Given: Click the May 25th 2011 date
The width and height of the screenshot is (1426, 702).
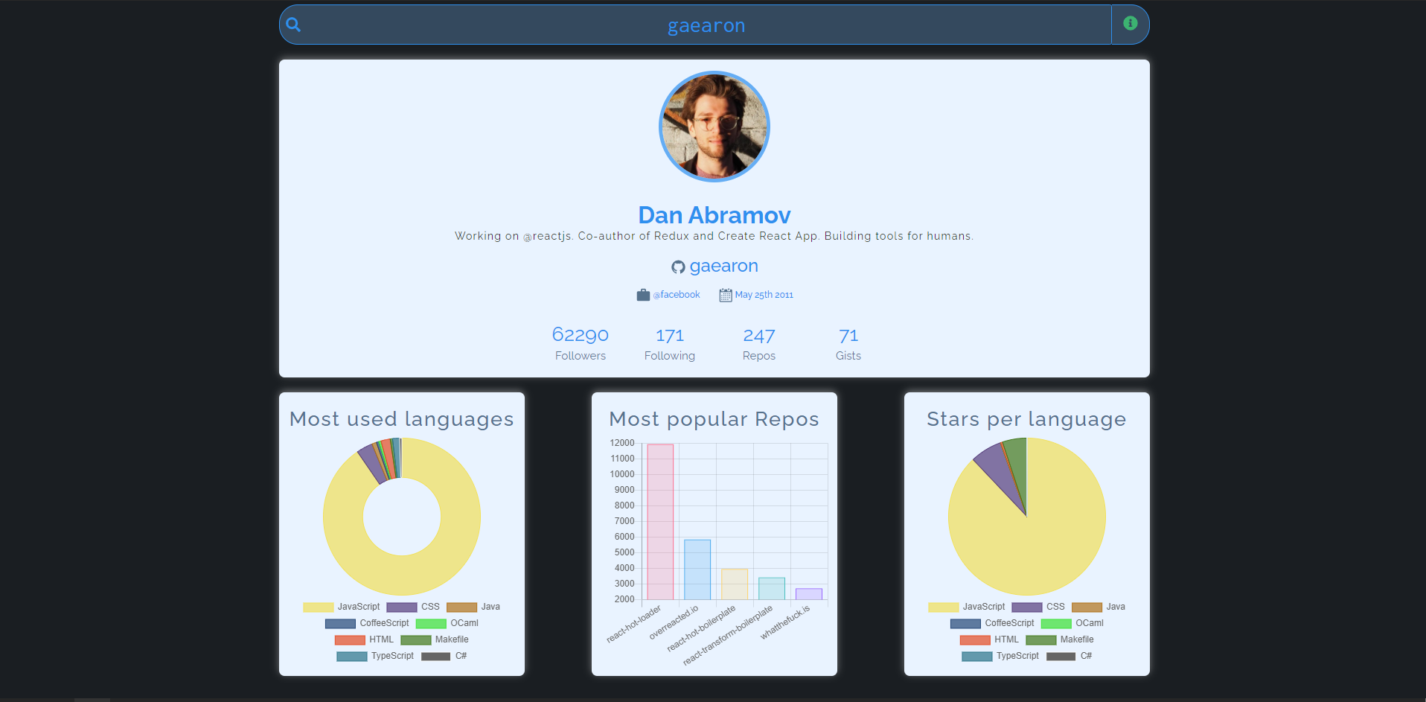Looking at the screenshot, I should (x=764, y=295).
